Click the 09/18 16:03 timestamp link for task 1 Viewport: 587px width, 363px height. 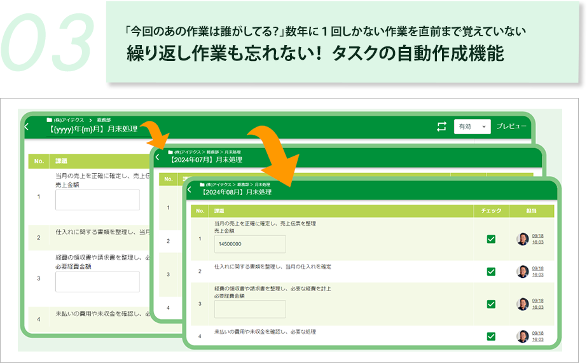pyautogui.click(x=537, y=239)
